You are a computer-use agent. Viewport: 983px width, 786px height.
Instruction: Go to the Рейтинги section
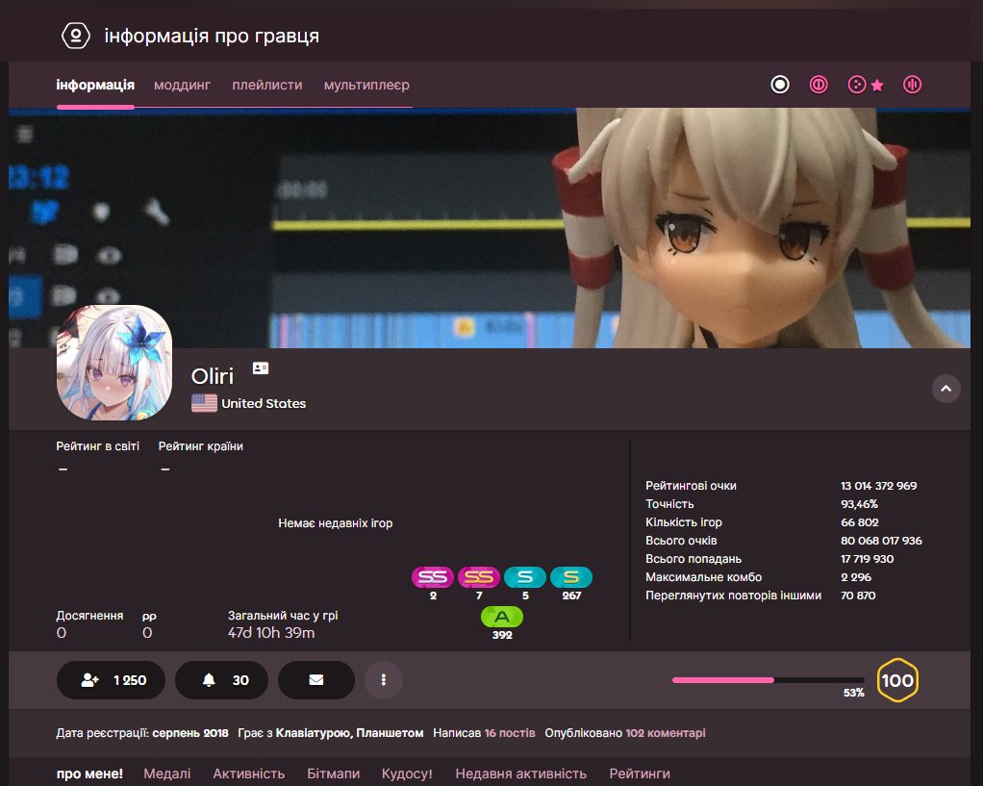tap(640, 773)
